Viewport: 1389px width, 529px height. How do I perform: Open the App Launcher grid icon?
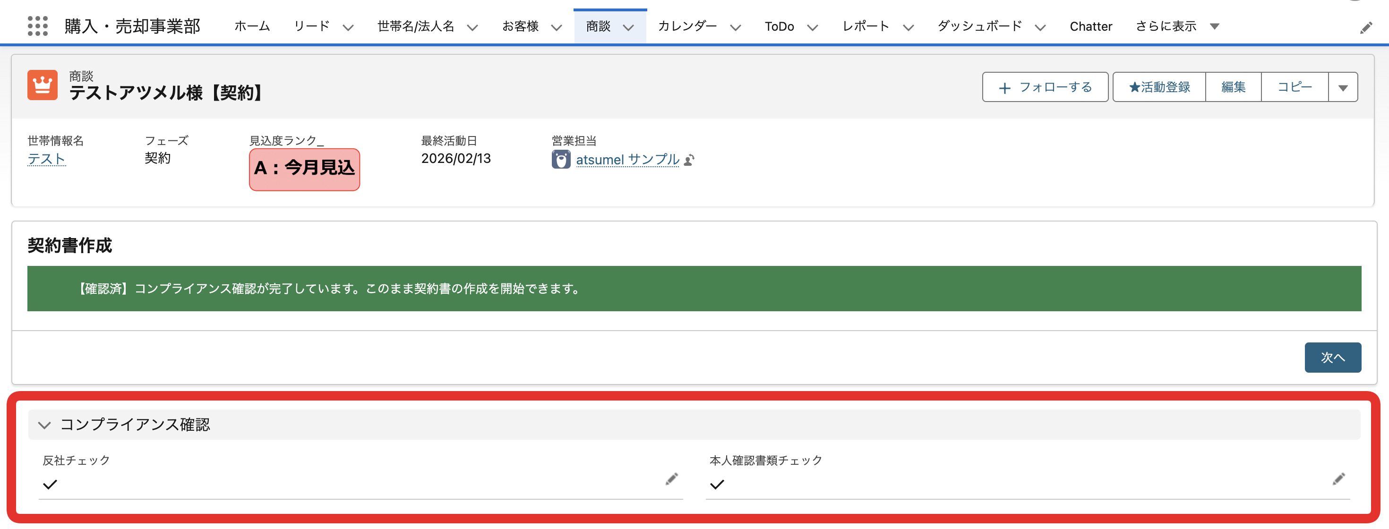pyautogui.click(x=37, y=26)
